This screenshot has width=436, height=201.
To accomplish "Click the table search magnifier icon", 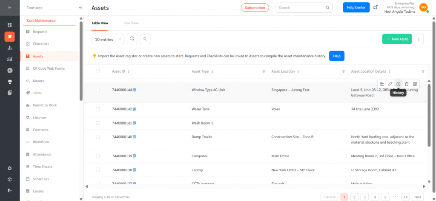I will [x=145, y=39].
